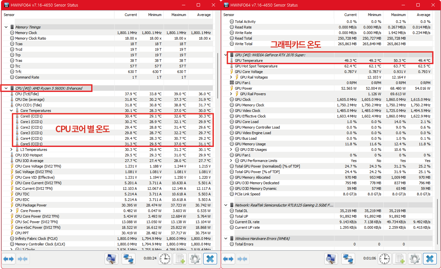This screenshot has width=441, height=269.
Task: Click HWiNFO64 app icon in right window title bar
Action: (226, 5)
